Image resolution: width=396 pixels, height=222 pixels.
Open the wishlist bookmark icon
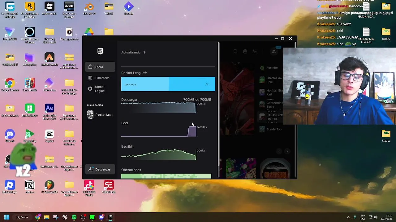[x=235, y=51]
